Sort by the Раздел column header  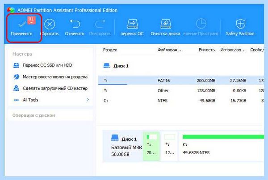[110, 50]
